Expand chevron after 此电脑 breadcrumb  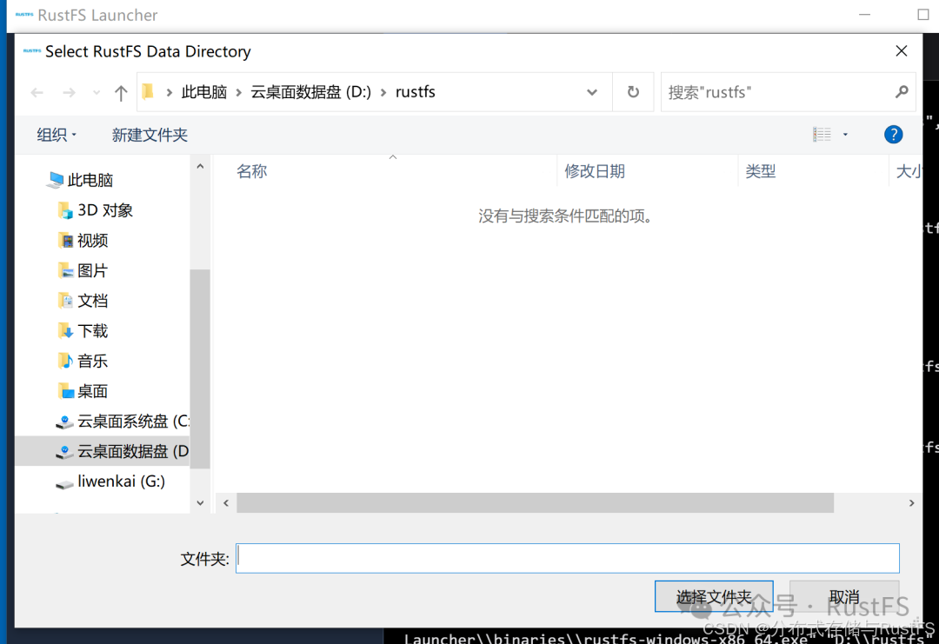[239, 93]
